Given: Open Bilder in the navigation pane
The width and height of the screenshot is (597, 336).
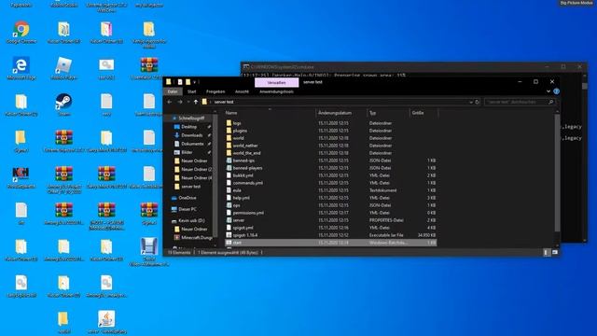Looking at the screenshot, I should click(x=187, y=152).
